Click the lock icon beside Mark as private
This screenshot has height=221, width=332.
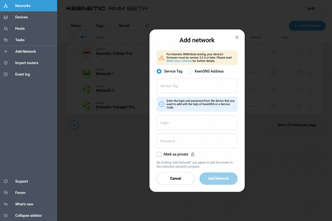(x=192, y=154)
